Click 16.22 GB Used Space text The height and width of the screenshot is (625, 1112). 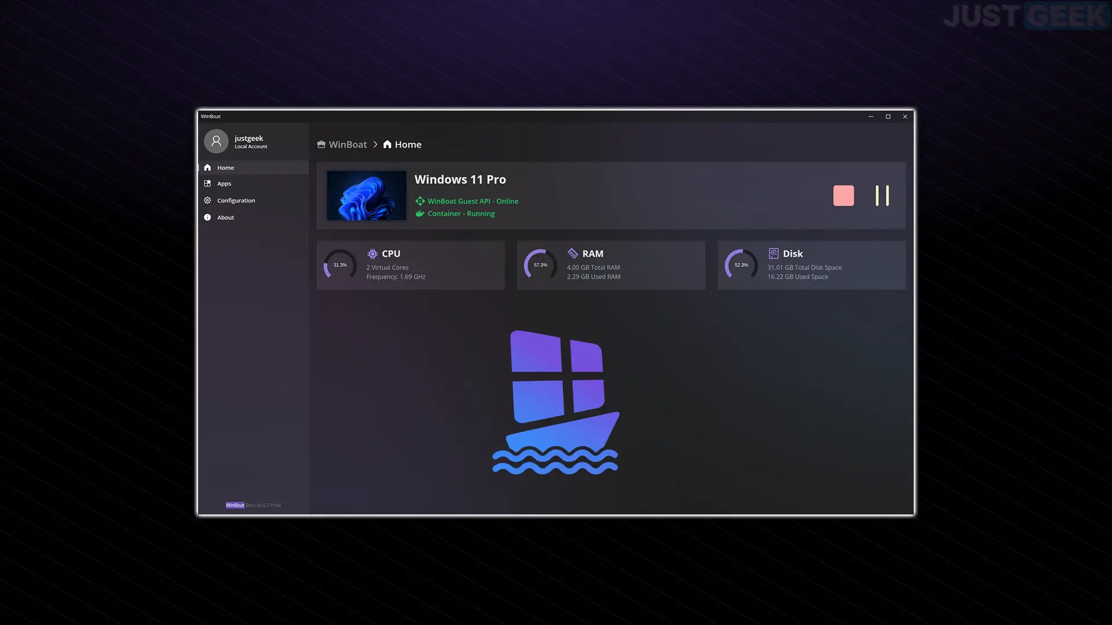(x=798, y=277)
